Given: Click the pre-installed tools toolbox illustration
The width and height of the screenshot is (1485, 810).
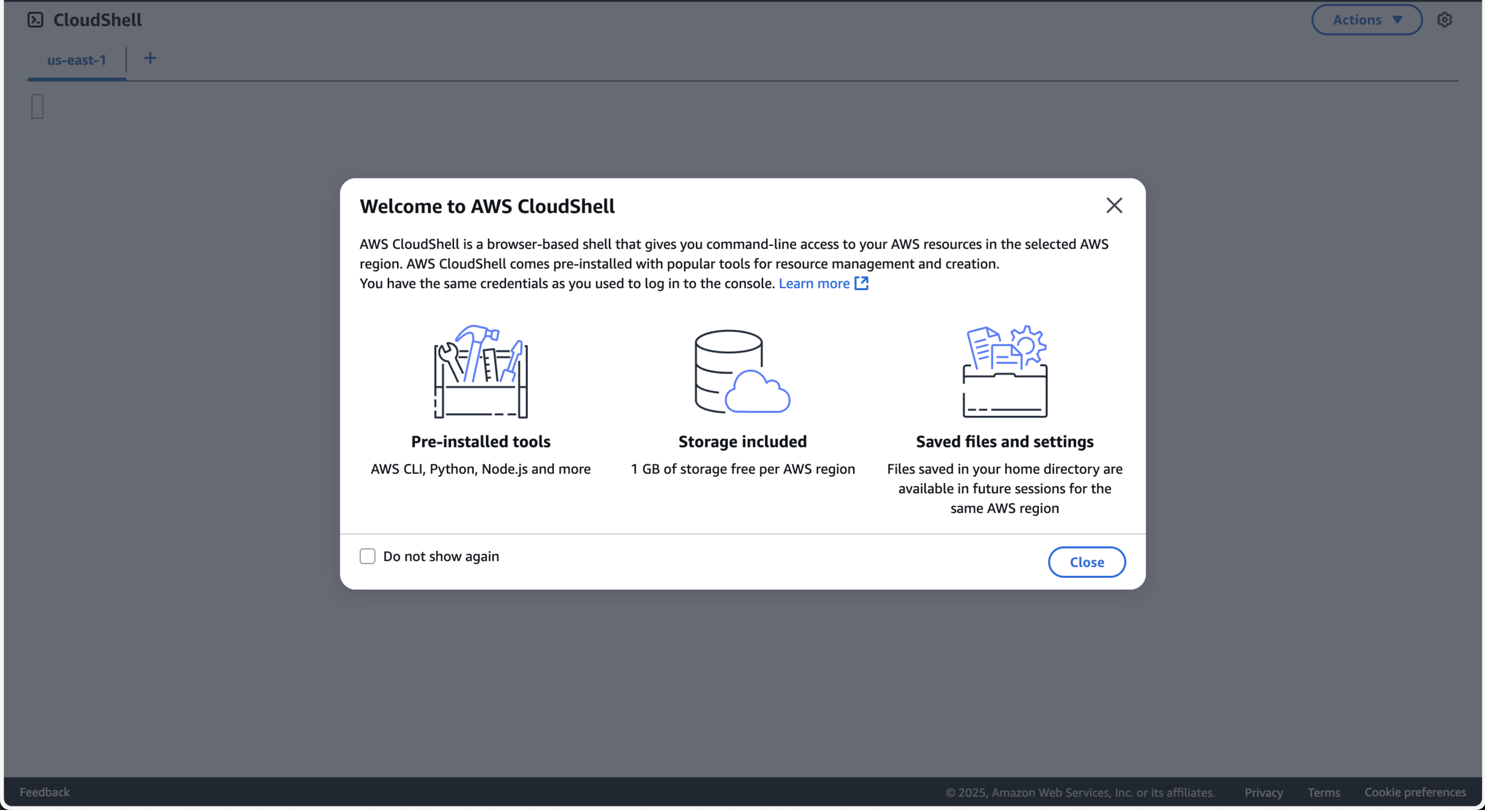Looking at the screenshot, I should [x=480, y=371].
